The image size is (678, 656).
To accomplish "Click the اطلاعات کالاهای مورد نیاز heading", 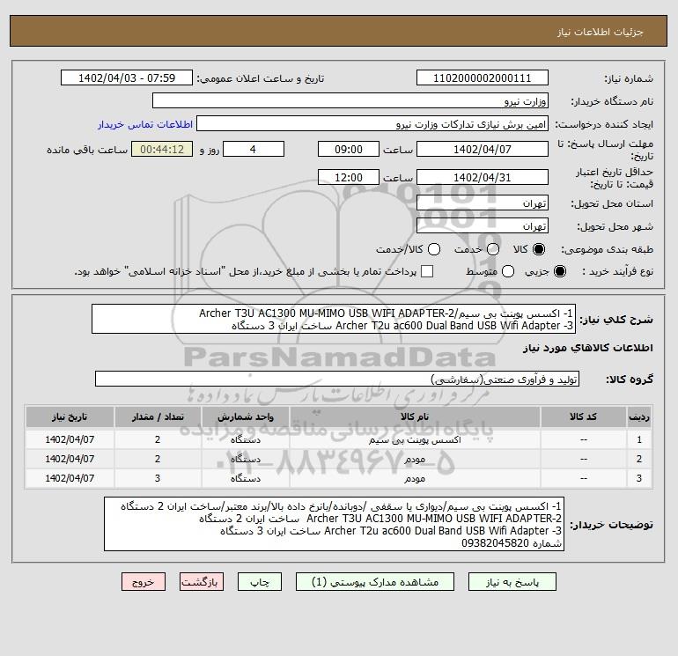I will tap(588, 348).
